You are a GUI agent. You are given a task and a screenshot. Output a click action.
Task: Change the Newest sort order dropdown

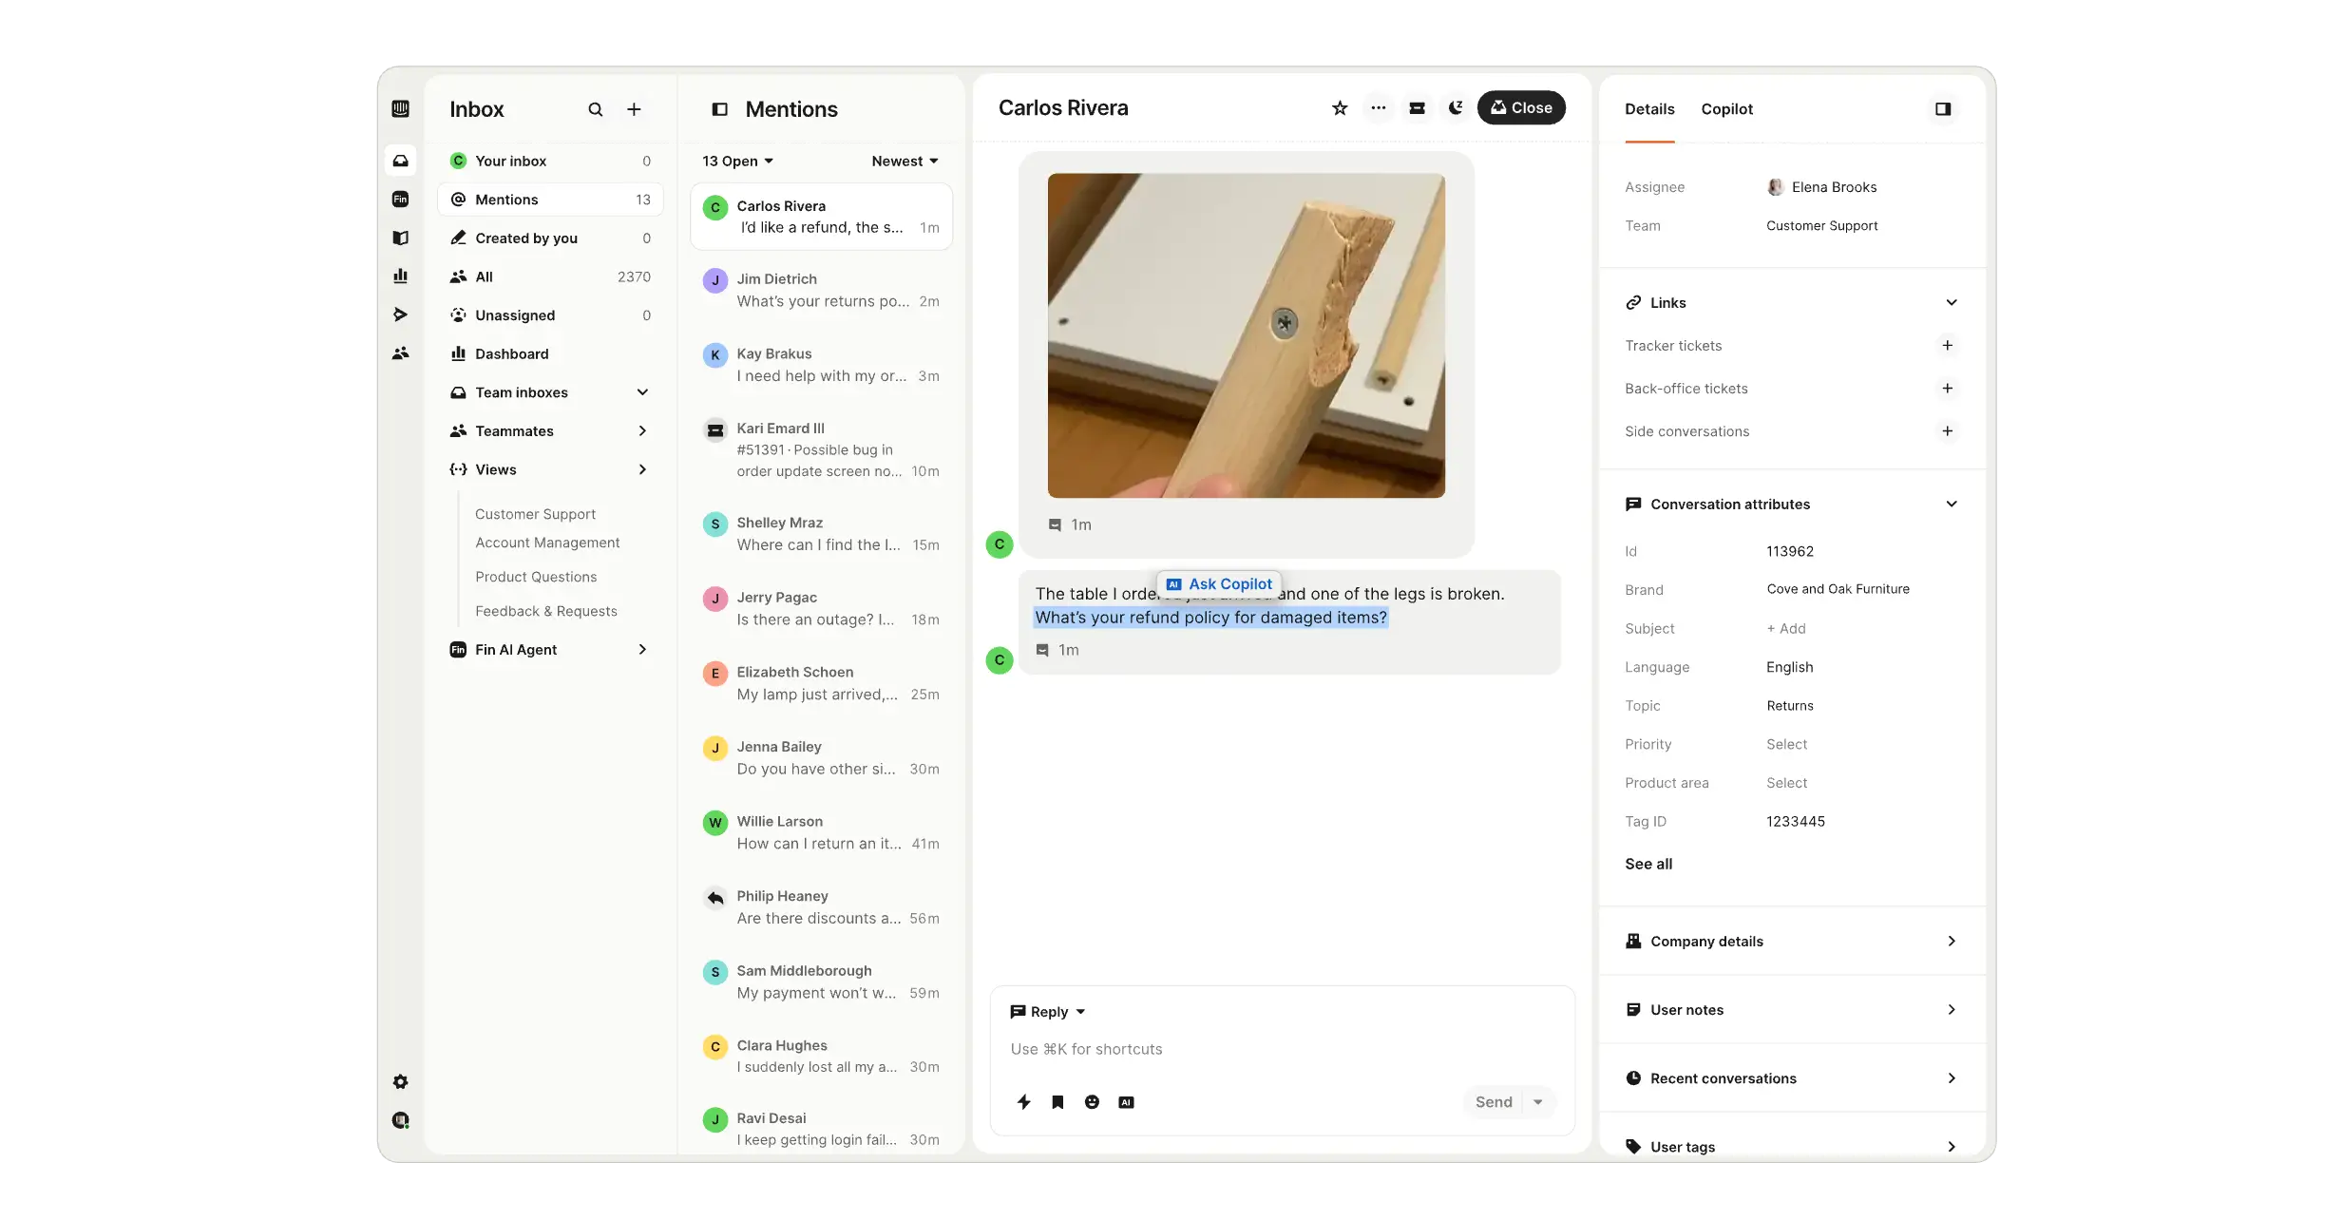point(905,161)
